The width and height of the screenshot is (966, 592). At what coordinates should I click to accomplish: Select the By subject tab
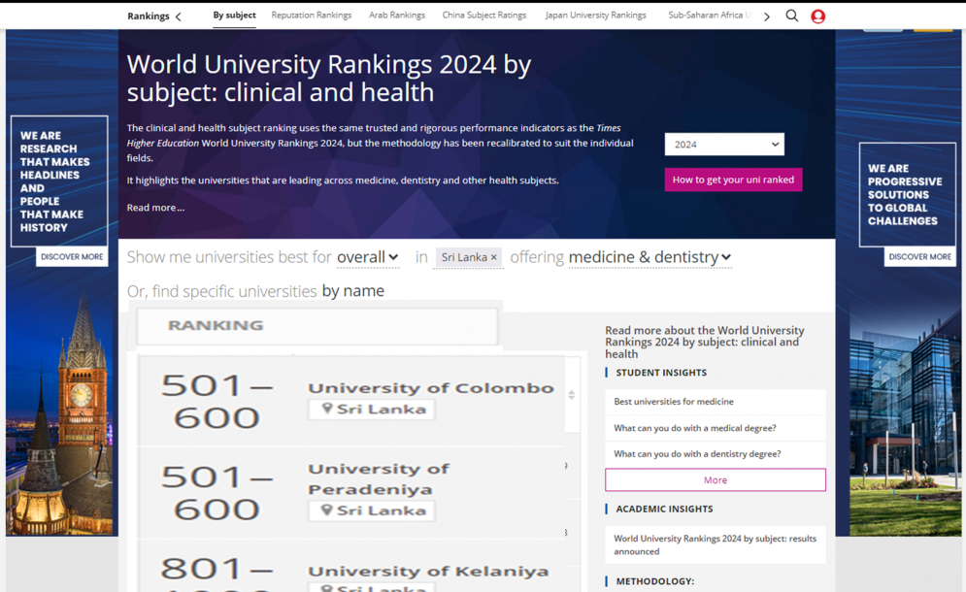coord(234,16)
